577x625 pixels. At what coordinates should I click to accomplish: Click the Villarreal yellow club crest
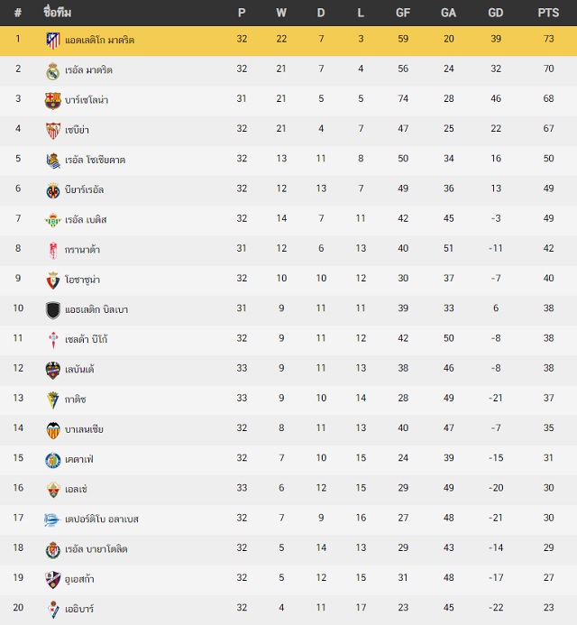[52, 190]
